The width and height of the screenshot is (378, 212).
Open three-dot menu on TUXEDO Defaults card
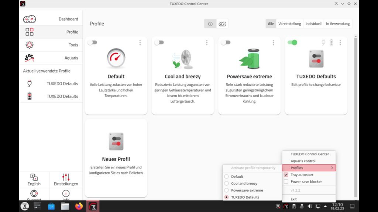340,43
